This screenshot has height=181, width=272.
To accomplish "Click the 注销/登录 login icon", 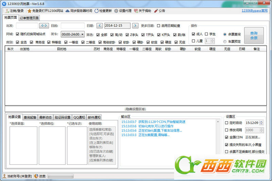I will [x=7, y=11].
